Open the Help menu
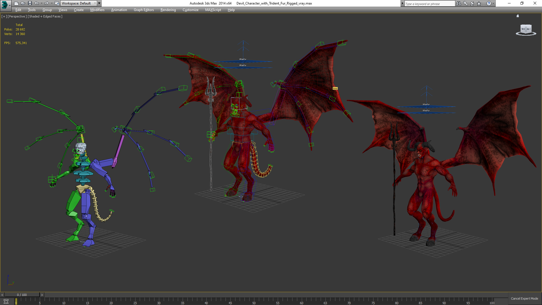 click(x=231, y=10)
